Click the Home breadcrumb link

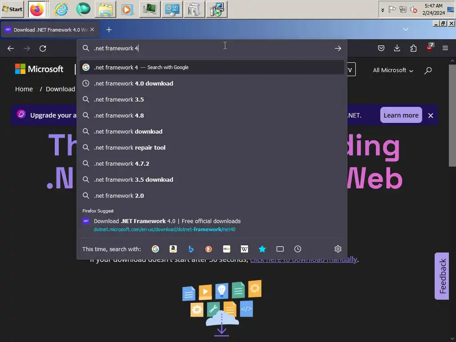24,89
